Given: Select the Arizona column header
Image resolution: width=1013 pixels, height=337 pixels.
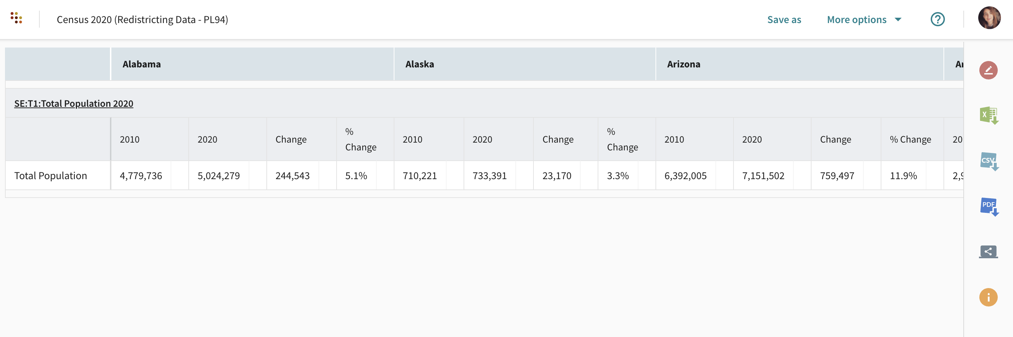Looking at the screenshot, I should coord(683,64).
